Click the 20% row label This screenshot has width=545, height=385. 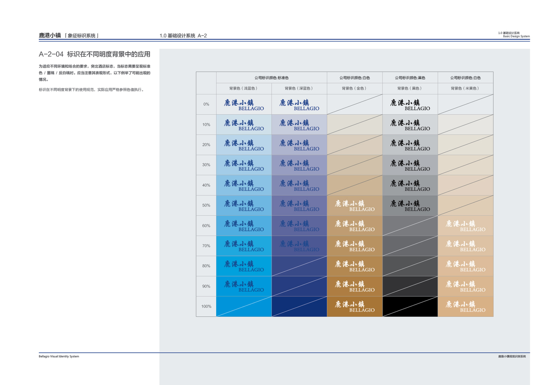(x=206, y=144)
